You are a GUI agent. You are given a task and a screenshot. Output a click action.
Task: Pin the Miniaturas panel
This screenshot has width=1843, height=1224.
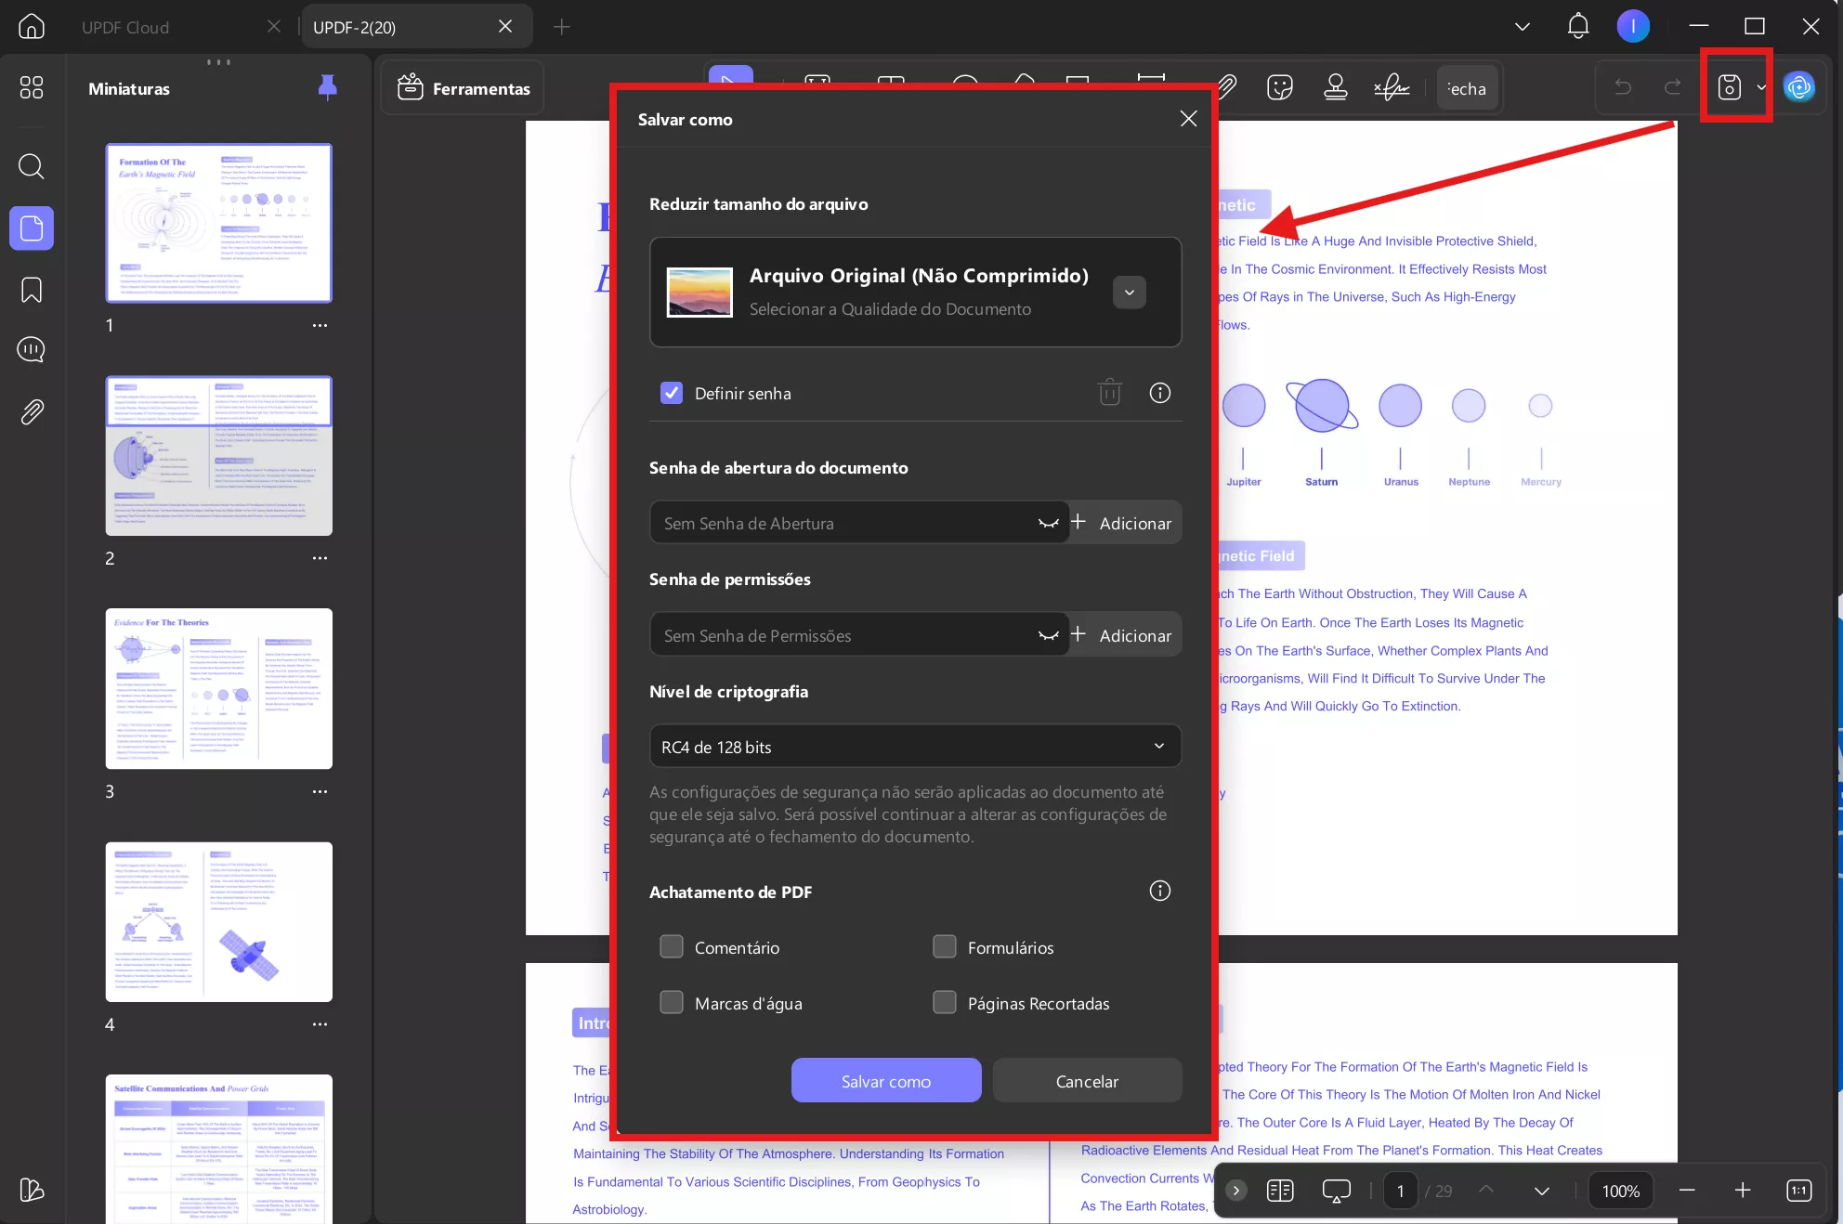tap(327, 87)
